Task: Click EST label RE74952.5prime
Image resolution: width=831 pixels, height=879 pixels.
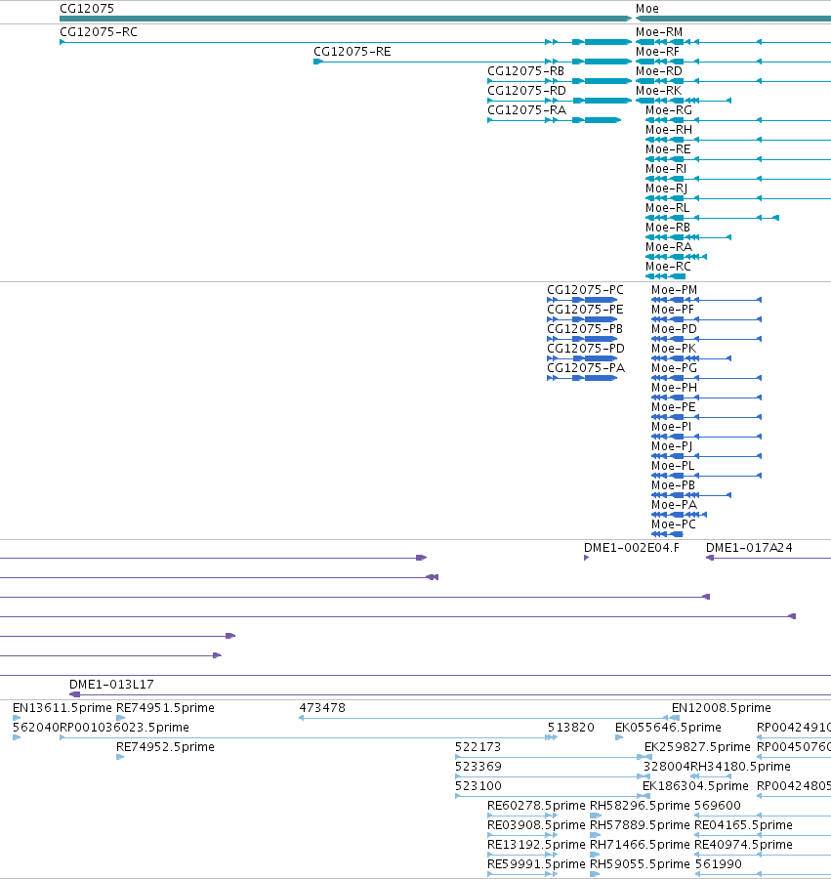Action: tap(165, 747)
